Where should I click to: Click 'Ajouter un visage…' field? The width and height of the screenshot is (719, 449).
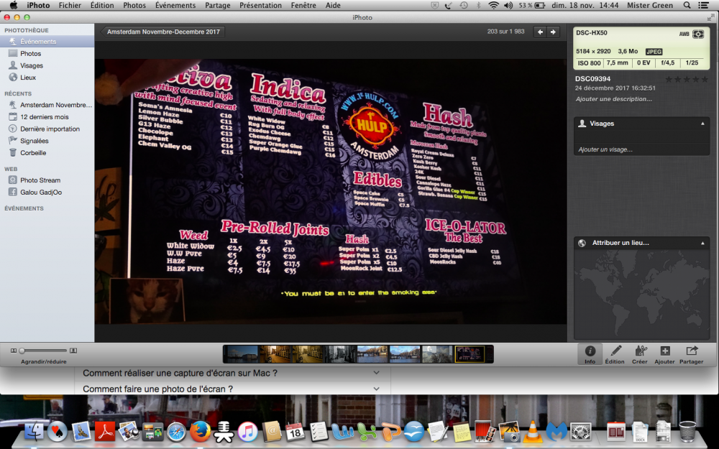coord(605,149)
